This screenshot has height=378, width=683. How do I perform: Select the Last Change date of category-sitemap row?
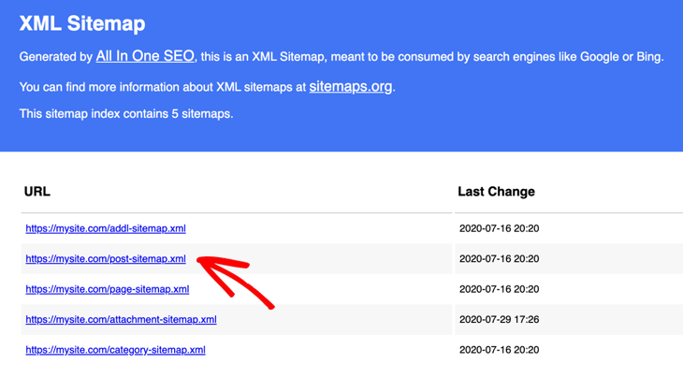(x=500, y=350)
